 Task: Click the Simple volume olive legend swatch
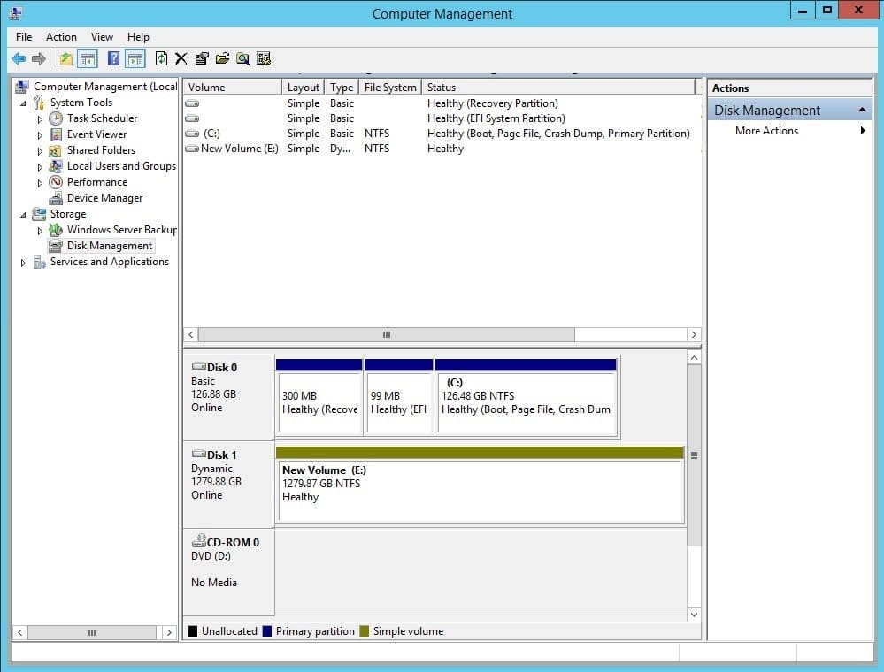click(365, 630)
